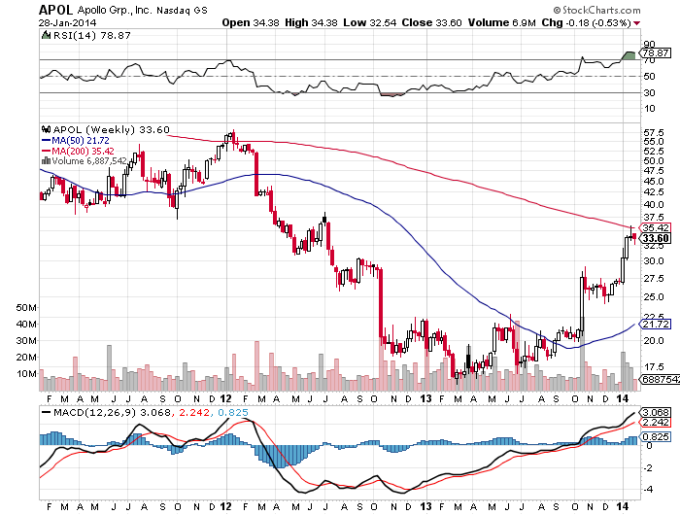Screen dimensions: 680x515
Task: Click the MACD signal 2.242 axis tag
Action: click(x=656, y=423)
